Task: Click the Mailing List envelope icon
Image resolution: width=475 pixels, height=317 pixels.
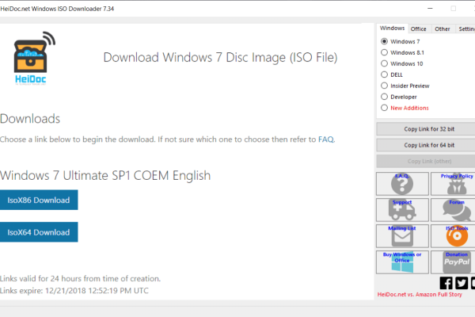Action: click(x=402, y=235)
